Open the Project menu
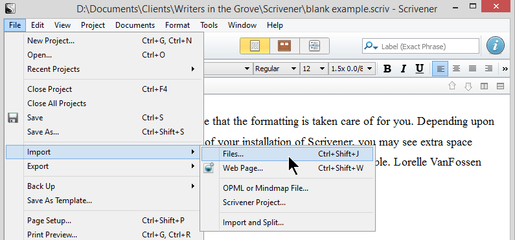 [x=93, y=25]
